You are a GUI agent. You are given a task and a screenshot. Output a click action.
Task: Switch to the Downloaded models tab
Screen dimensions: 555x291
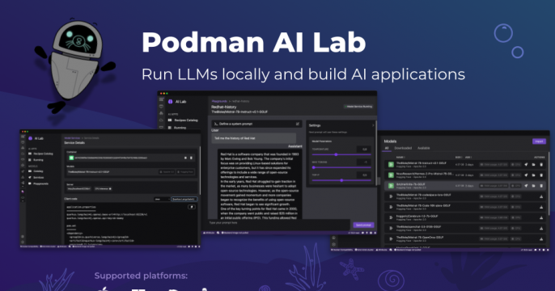point(403,148)
